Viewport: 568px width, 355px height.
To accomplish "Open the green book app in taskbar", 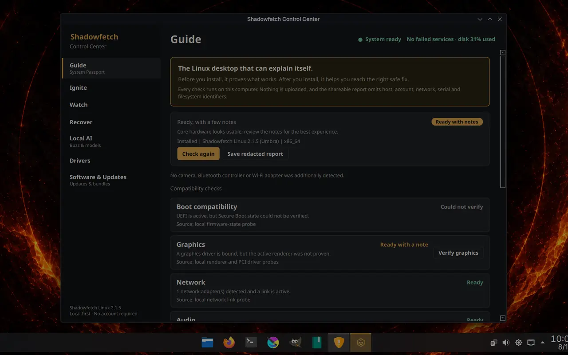I will tap(317, 342).
